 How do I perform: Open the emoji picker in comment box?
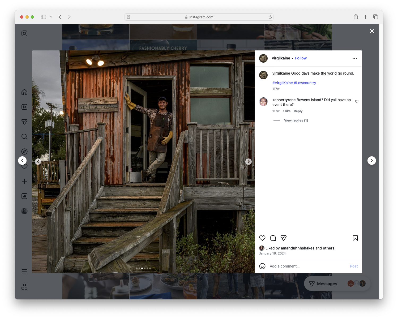(x=262, y=266)
